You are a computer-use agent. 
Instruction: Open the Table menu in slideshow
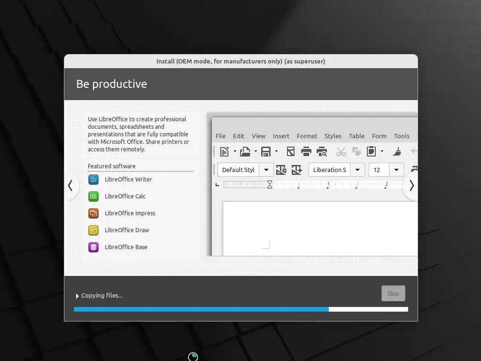click(357, 136)
